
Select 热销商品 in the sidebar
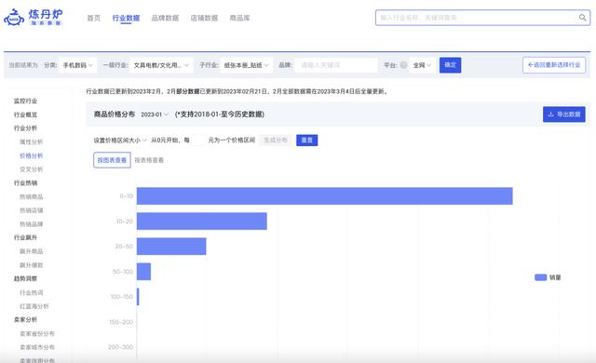(x=31, y=196)
